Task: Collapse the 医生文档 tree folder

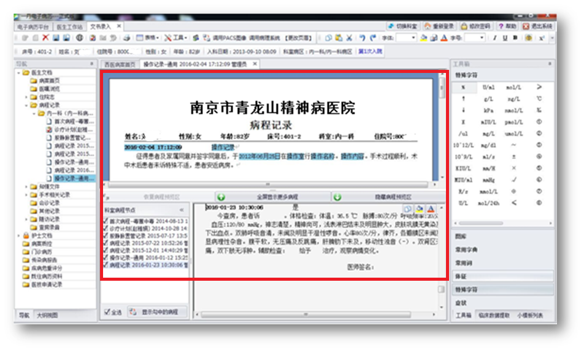Action: tap(19, 73)
